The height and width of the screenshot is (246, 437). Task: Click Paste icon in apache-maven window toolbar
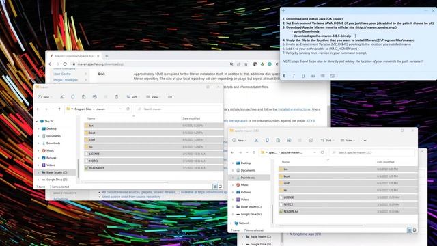coord(278,140)
